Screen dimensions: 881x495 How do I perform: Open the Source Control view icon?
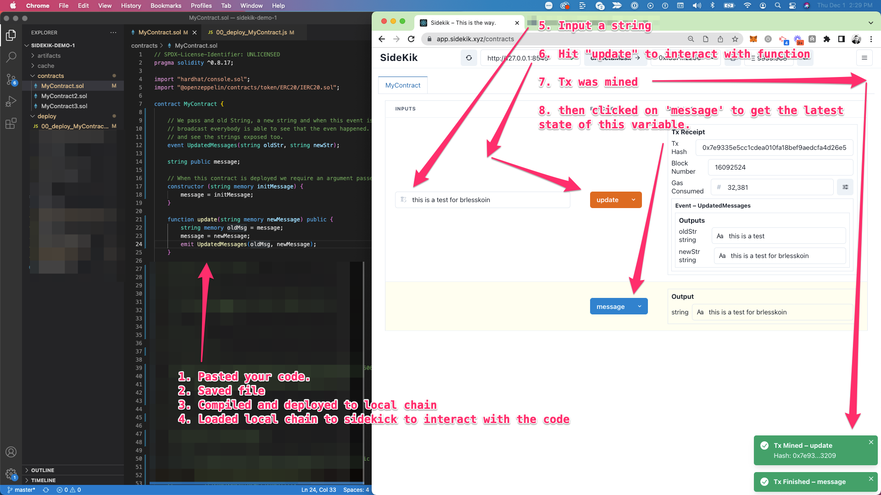pos(11,79)
